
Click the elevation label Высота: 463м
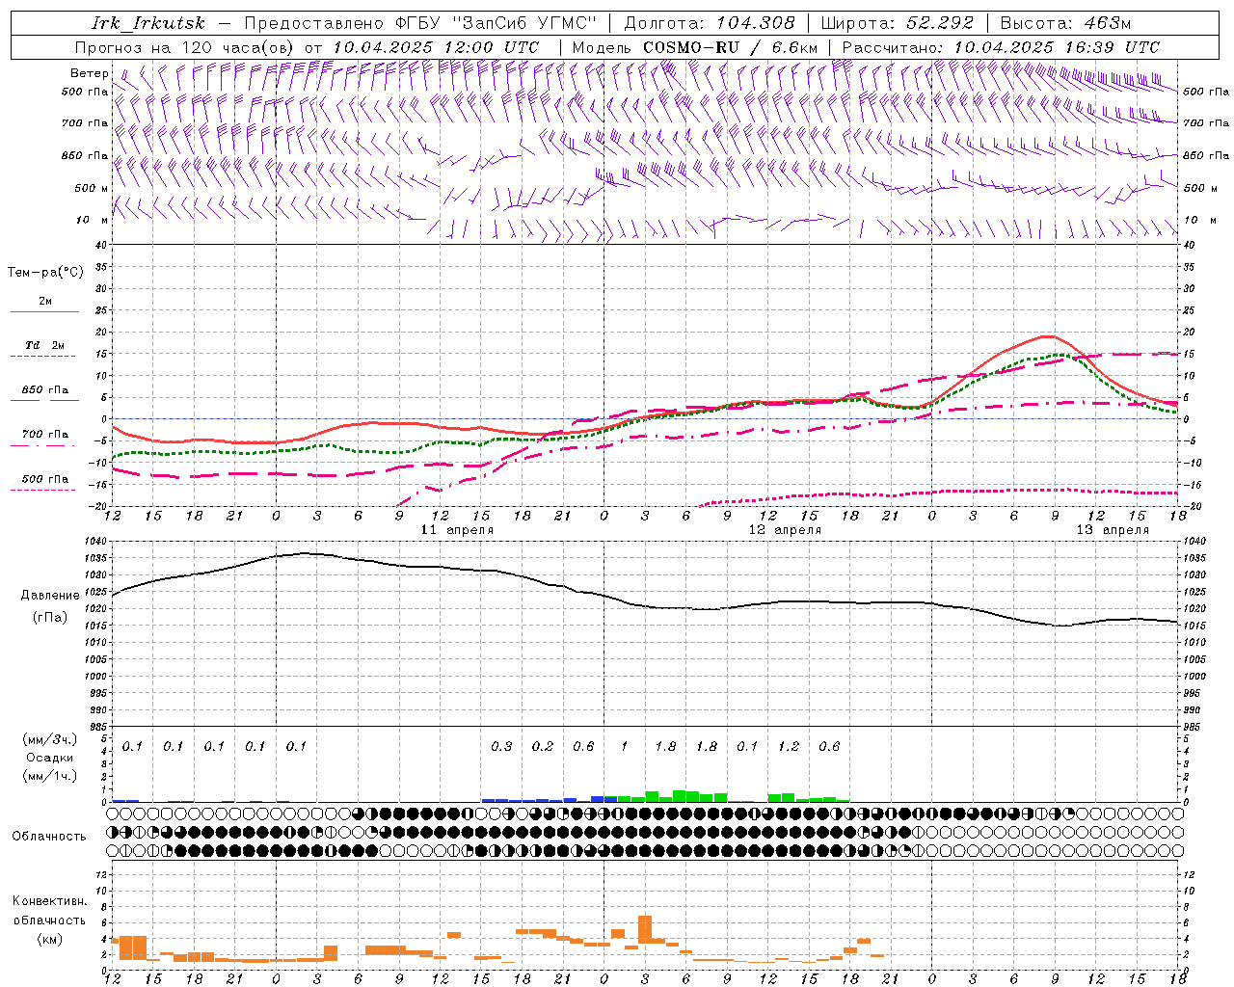1065,23
